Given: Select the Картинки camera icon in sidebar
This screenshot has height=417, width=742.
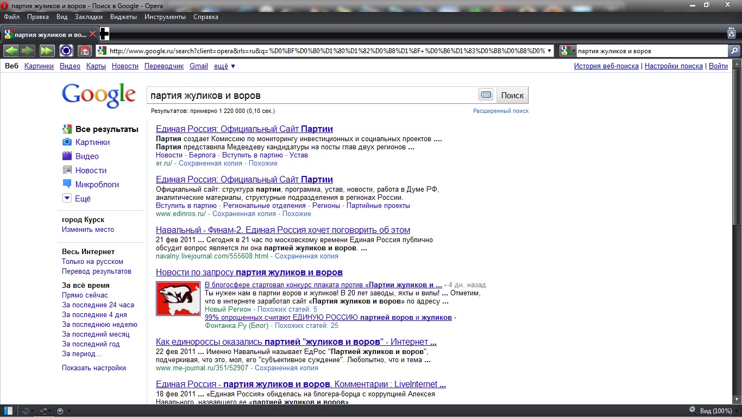Looking at the screenshot, I should pyautogui.click(x=67, y=142).
